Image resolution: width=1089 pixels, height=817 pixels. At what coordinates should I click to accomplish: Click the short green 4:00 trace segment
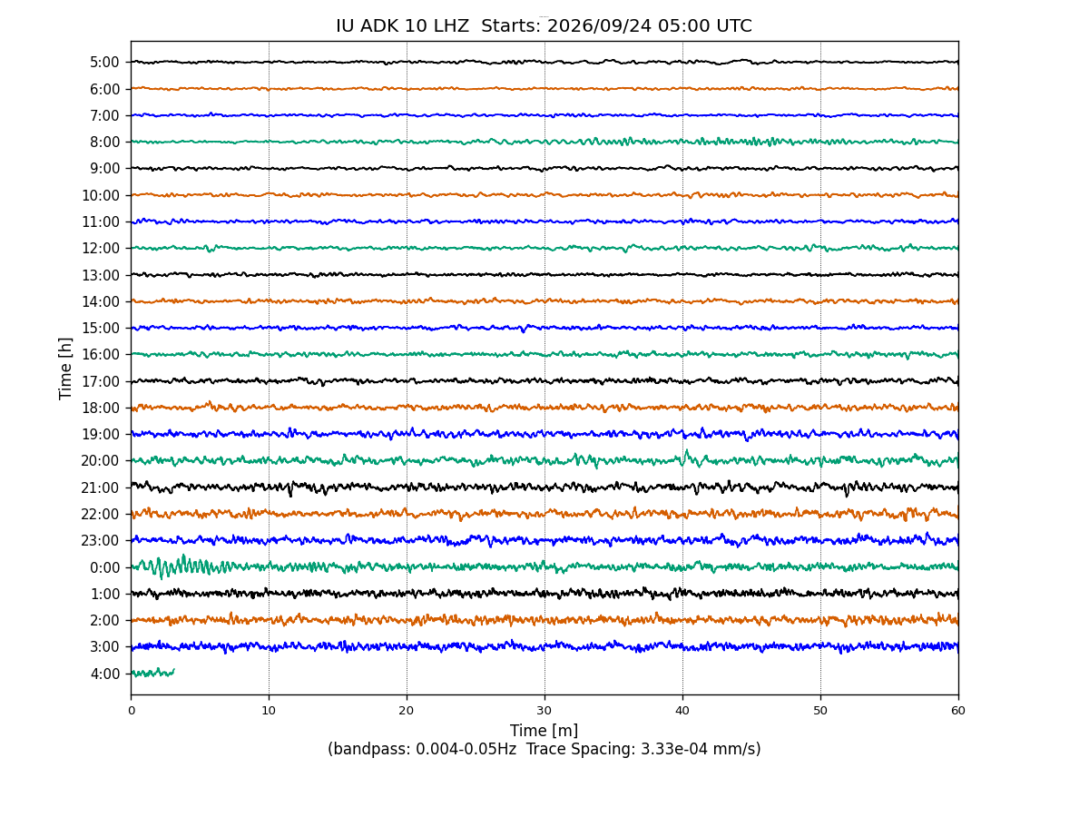point(152,673)
